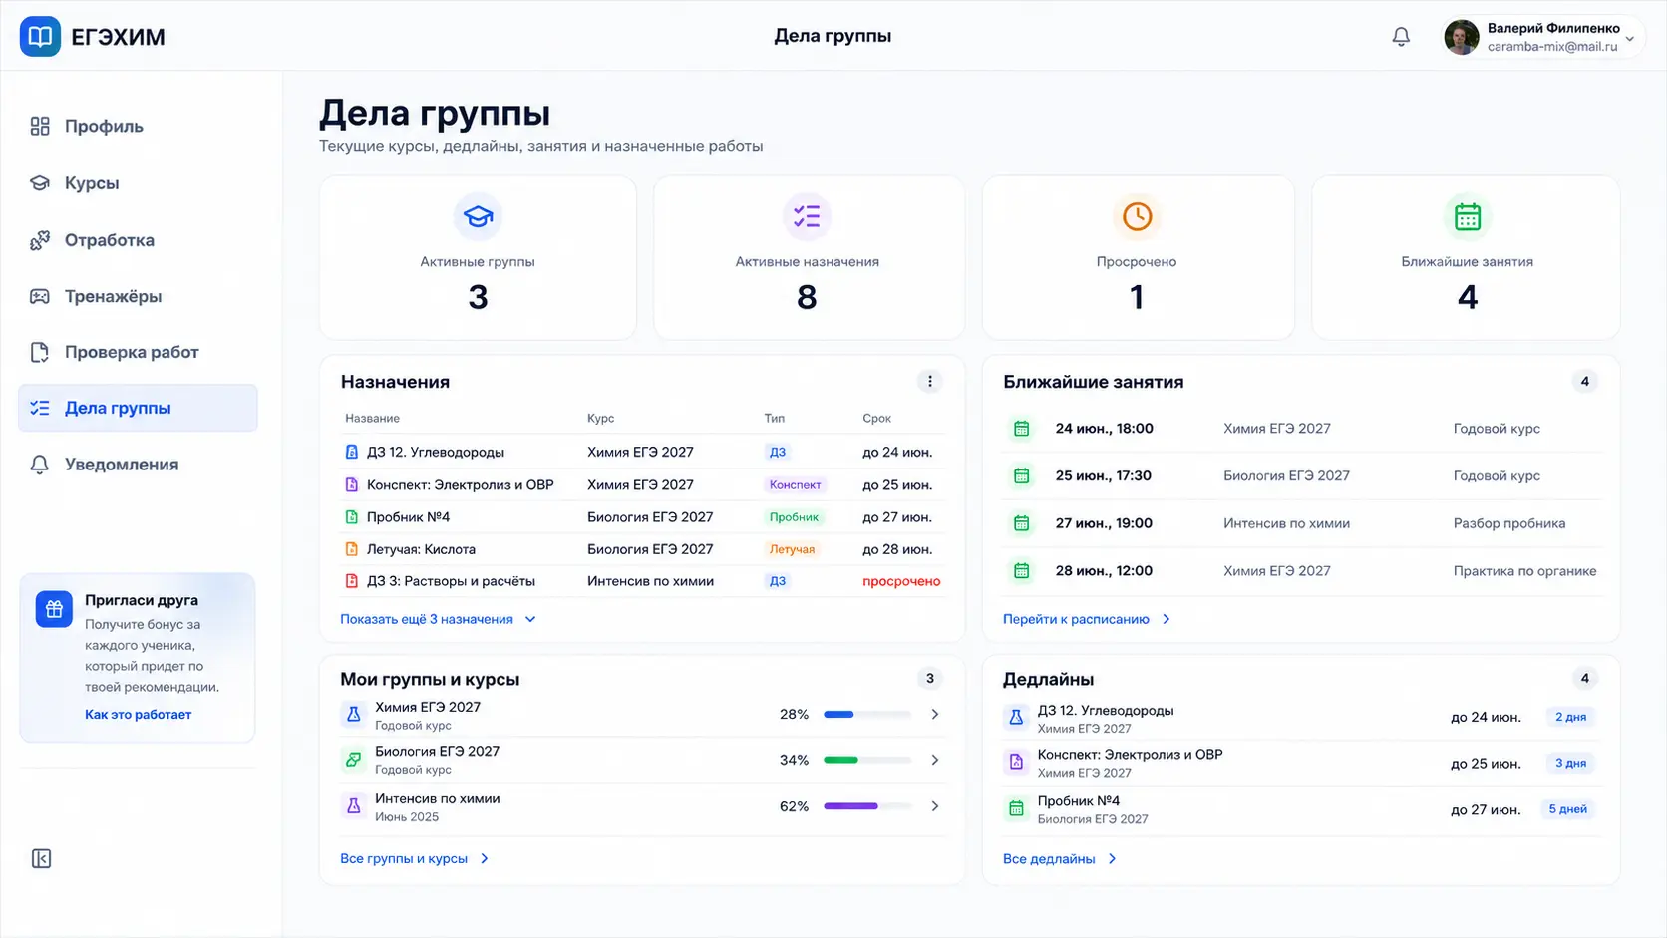
Task: Click the calendar icon for Пробник №4 deadline
Action: 1016,808
